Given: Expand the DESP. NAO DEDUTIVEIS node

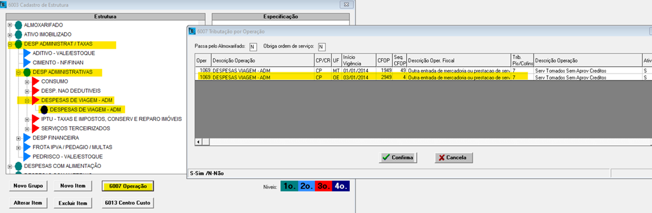Looking at the screenshot, I should (27, 91).
